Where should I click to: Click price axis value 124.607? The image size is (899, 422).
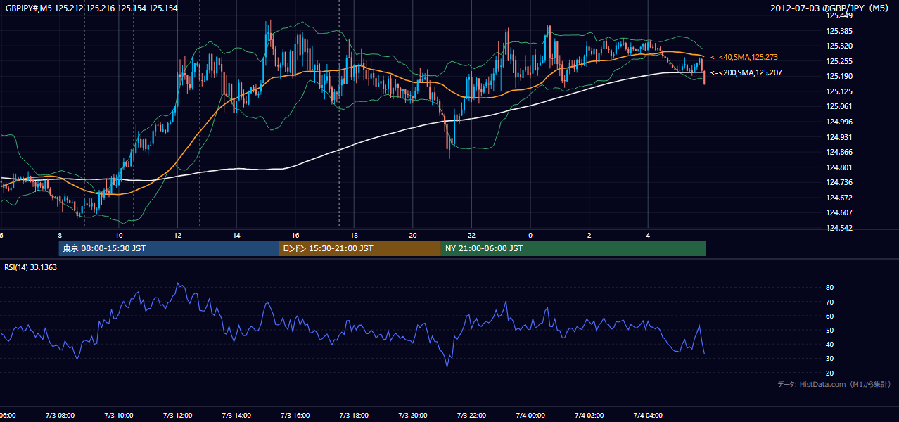tap(839, 212)
